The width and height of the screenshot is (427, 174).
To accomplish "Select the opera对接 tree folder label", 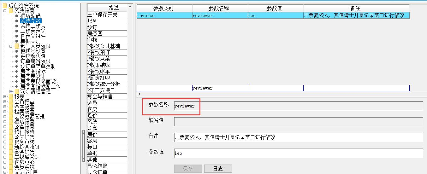I will tap(26, 172).
